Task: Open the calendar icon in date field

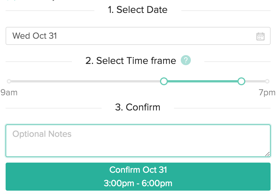Action: coord(260,36)
